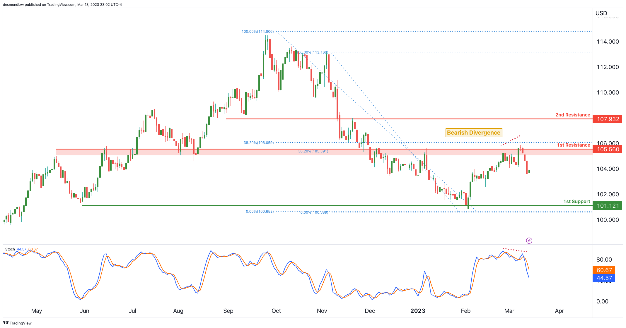Click the TradingView logo at bottom left
Viewport: 626px width, 328px height.
click(x=18, y=323)
